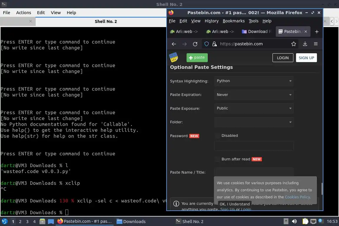
Task: Open the Firefox Edit menu
Action: click(183, 21)
